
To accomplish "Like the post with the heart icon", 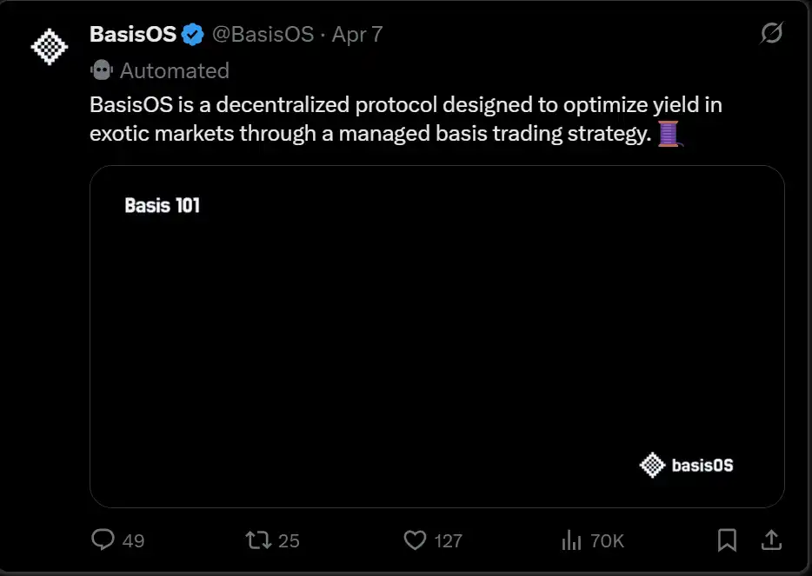I will point(416,540).
